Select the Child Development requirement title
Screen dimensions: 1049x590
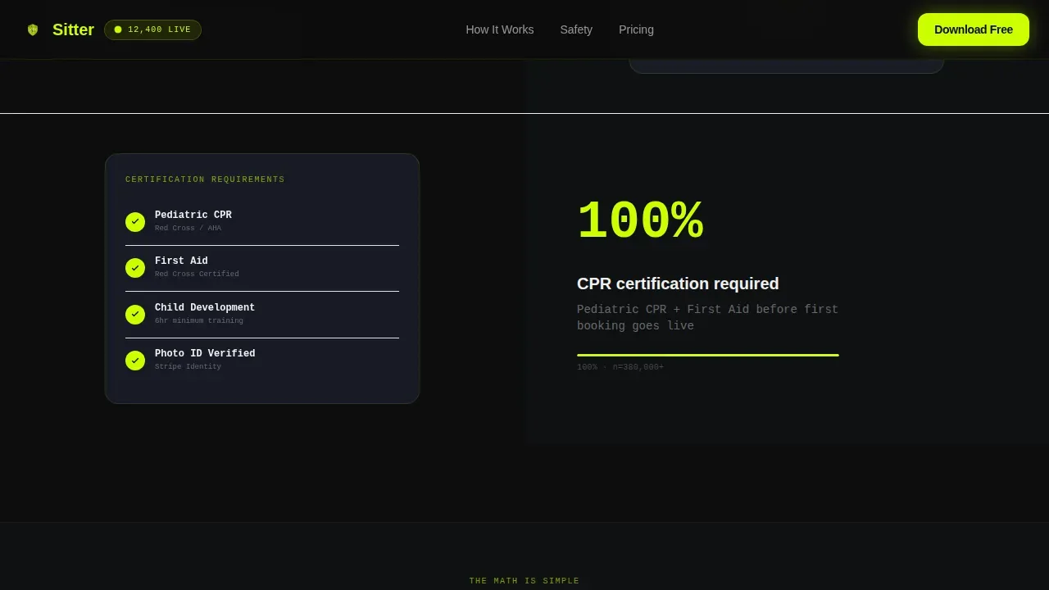tap(205, 307)
